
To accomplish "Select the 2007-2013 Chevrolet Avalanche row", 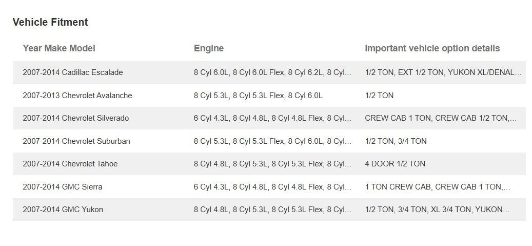I will click(77, 96).
